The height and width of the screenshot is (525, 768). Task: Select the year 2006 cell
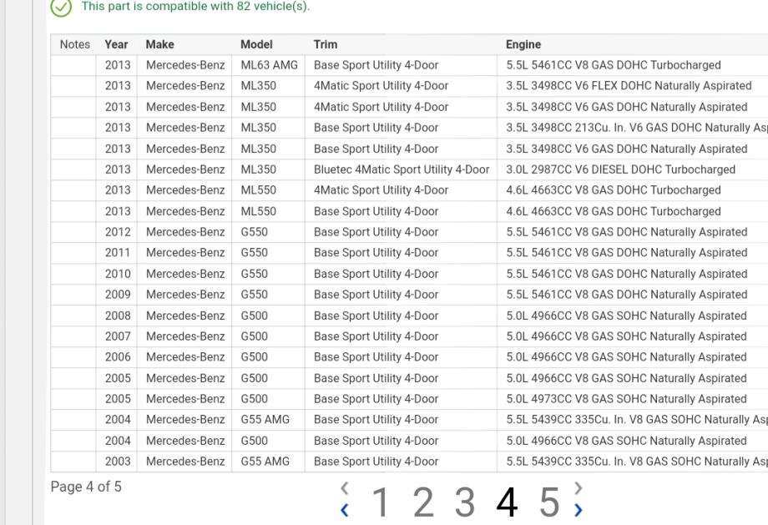118,357
